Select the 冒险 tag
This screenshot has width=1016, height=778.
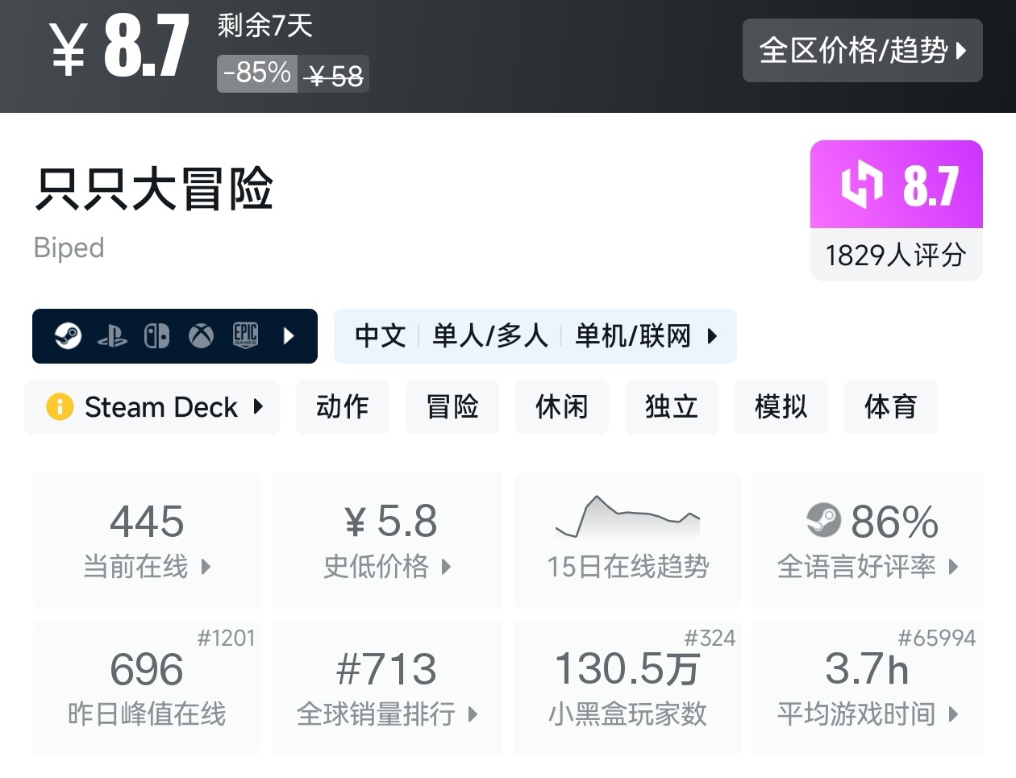pos(452,407)
